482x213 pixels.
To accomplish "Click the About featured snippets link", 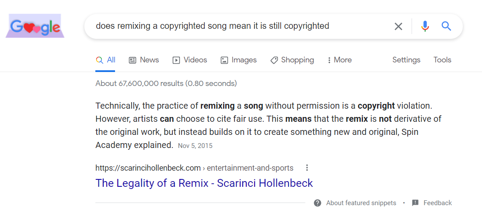I will 361,203.
